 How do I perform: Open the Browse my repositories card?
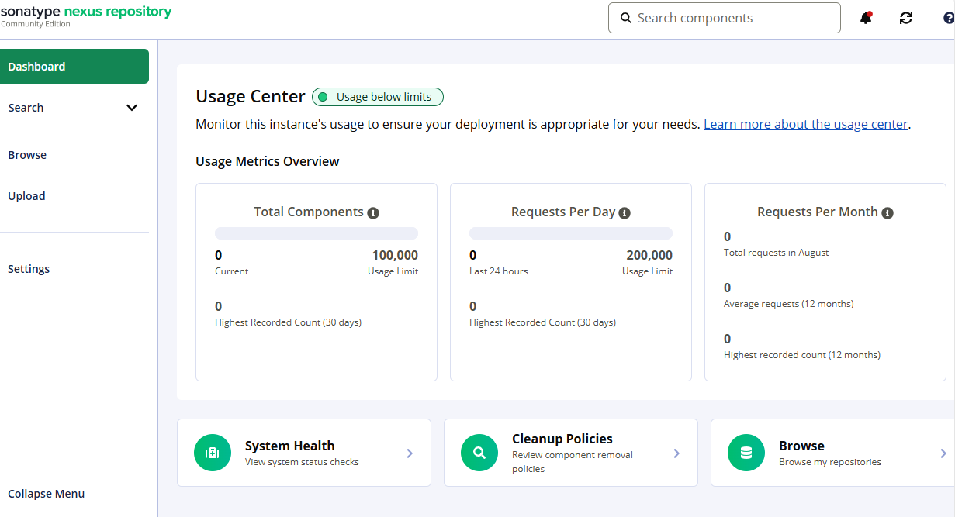coord(832,453)
